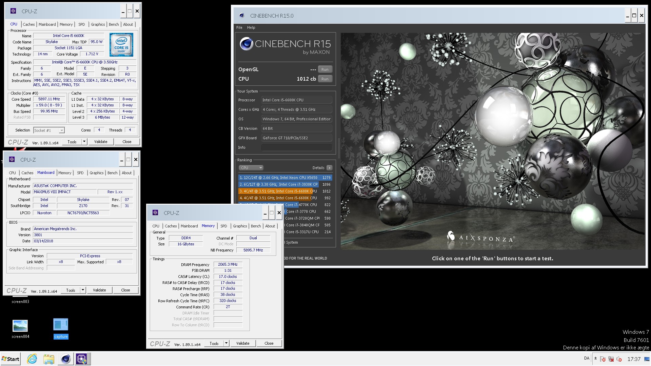Select ranking row Core i7-4770K CPU
The width and height of the screenshot is (651, 366).
308,205
